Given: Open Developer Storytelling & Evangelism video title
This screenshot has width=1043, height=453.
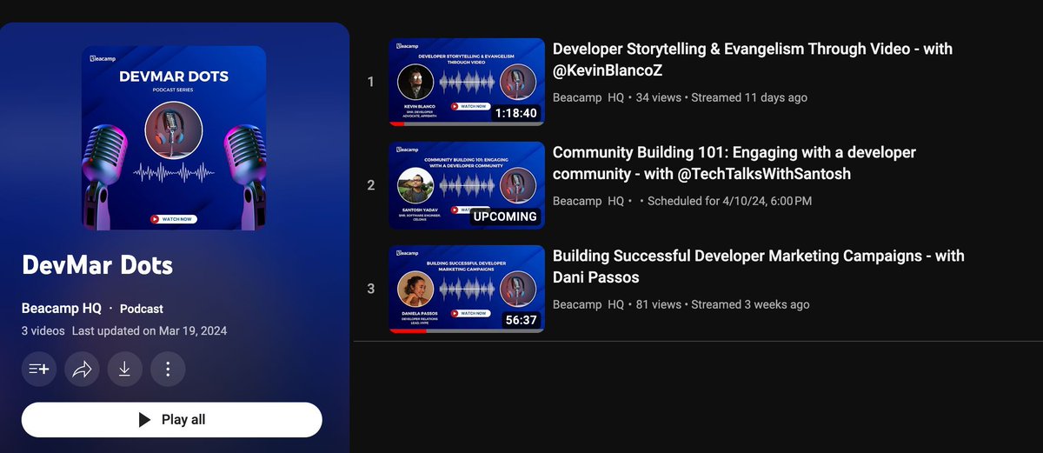Looking at the screenshot, I should coord(753,59).
